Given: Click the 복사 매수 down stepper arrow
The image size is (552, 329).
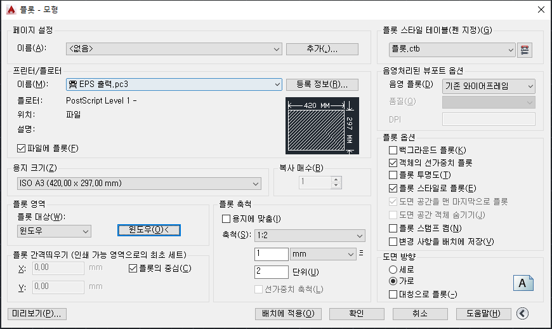Looking at the screenshot, I should click(336, 185).
